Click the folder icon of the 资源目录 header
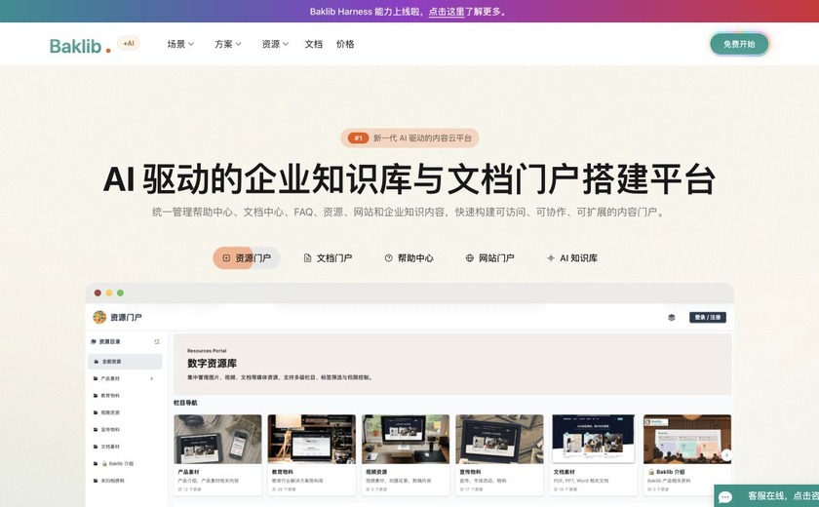Viewport: 819px width, 507px height. pyautogui.click(x=94, y=341)
